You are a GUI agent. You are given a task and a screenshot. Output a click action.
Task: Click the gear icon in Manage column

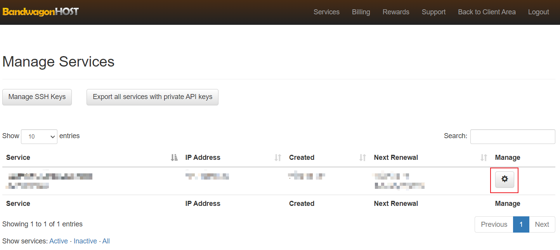tap(505, 180)
